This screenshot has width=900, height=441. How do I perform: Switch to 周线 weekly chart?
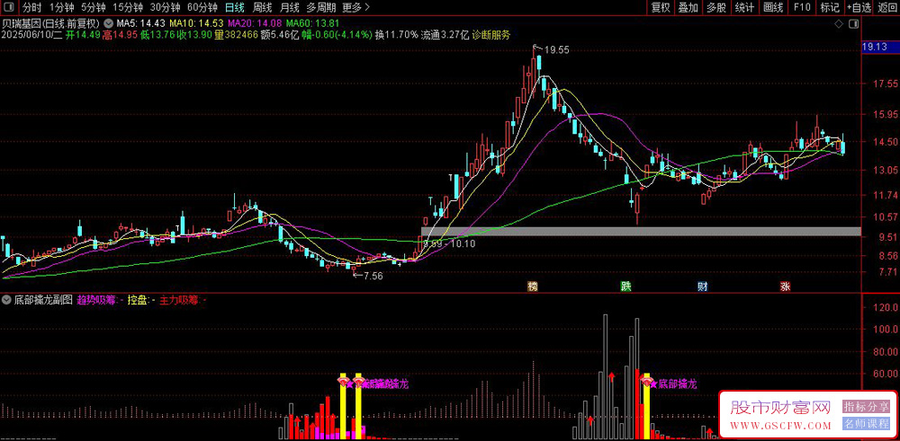click(x=262, y=8)
